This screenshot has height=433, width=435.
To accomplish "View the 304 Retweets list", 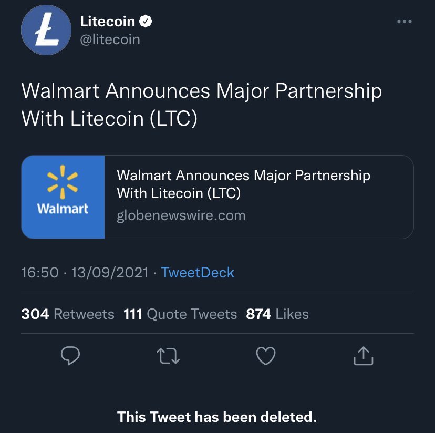I will click(x=68, y=314).
